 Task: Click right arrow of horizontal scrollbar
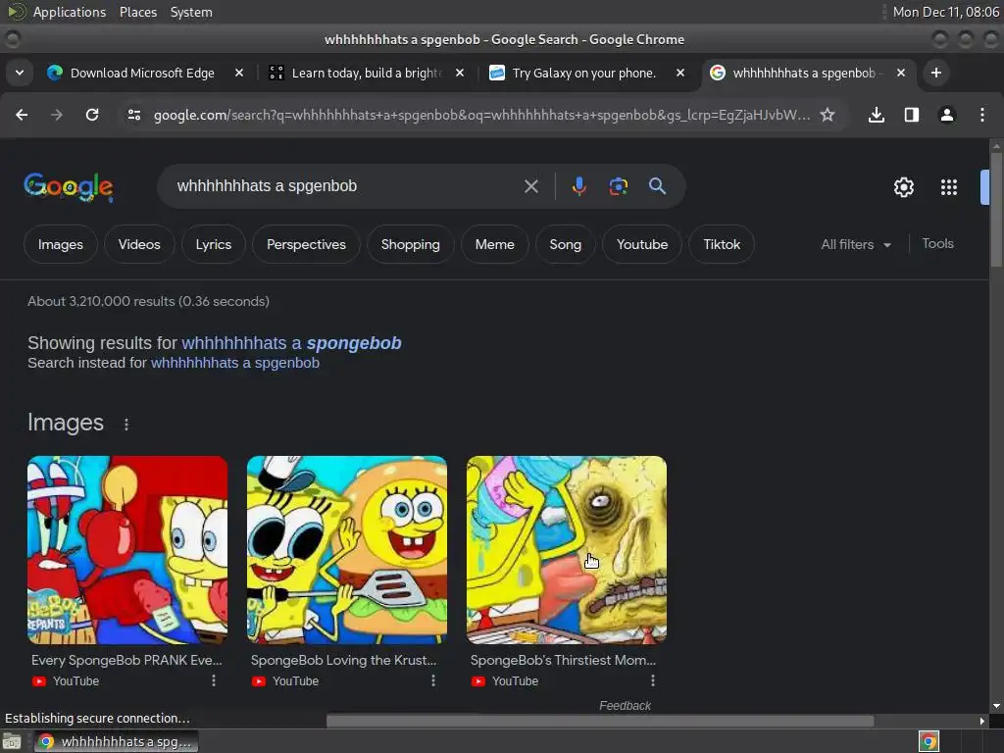[x=982, y=721]
